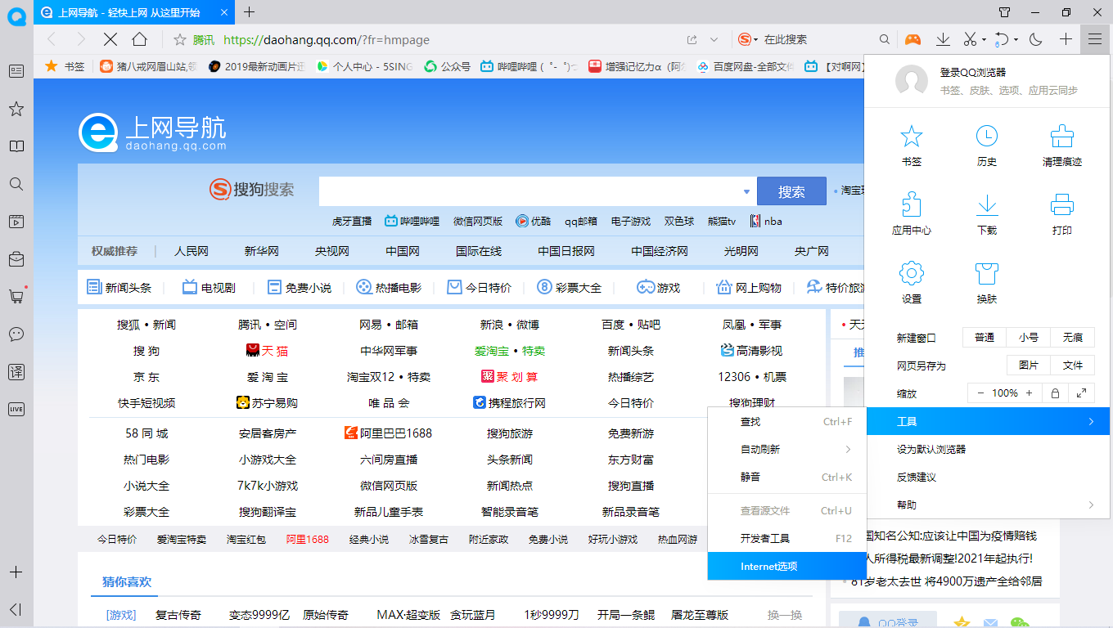This screenshot has height=628, width=1113.
Task: Select Internet选项 menu entry
Action: coord(786,566)
